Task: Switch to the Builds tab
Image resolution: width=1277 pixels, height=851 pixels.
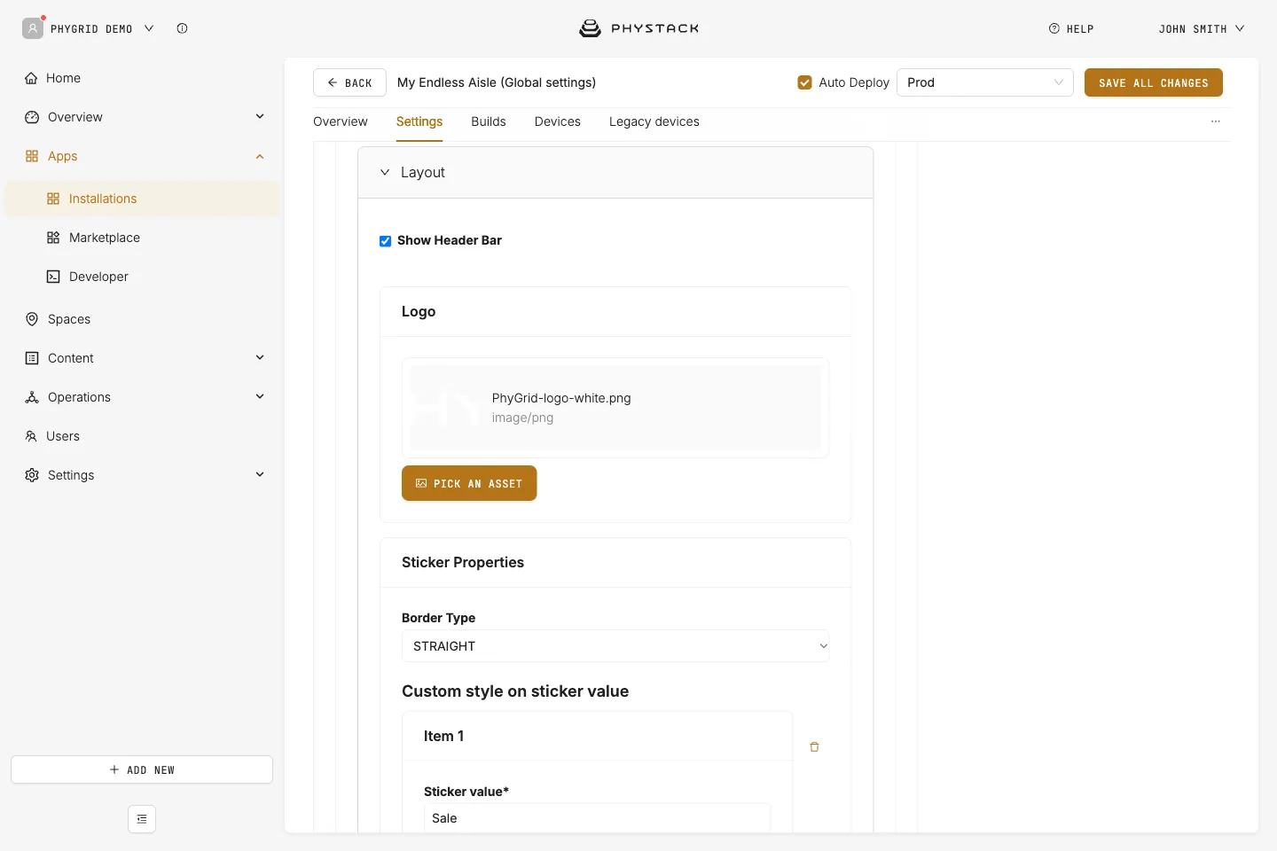Action: coord(489,121)
